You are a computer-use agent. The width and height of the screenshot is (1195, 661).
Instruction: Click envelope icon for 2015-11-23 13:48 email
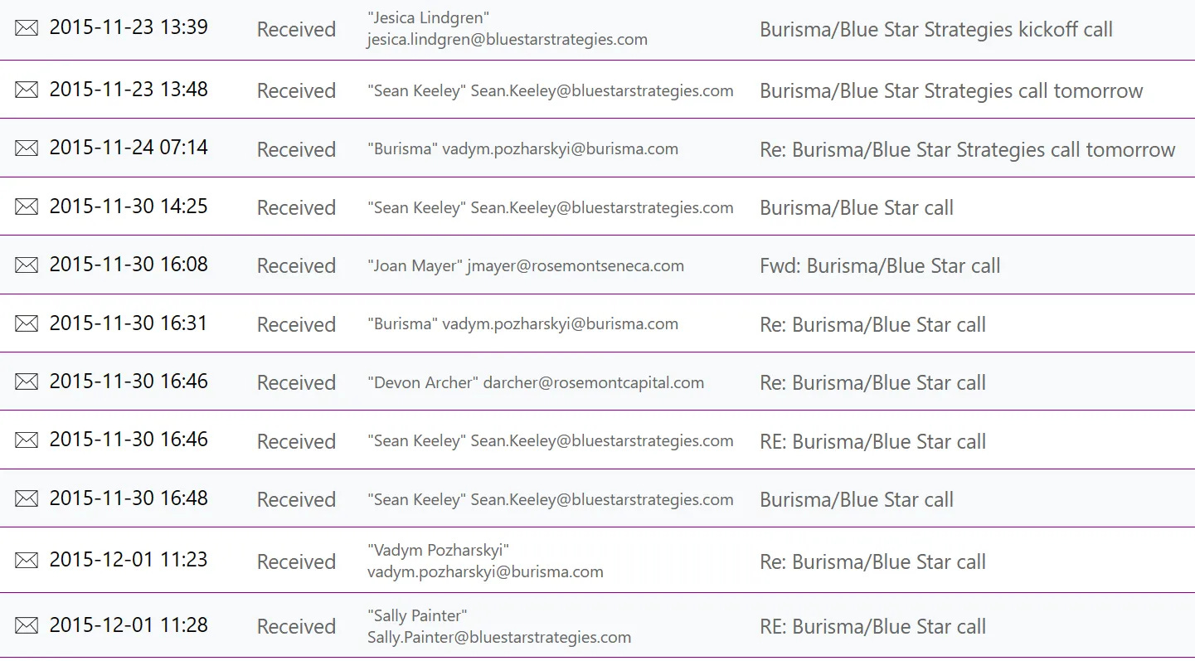[x=27, y=90]
